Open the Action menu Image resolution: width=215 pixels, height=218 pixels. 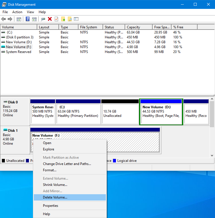point(17,12)
